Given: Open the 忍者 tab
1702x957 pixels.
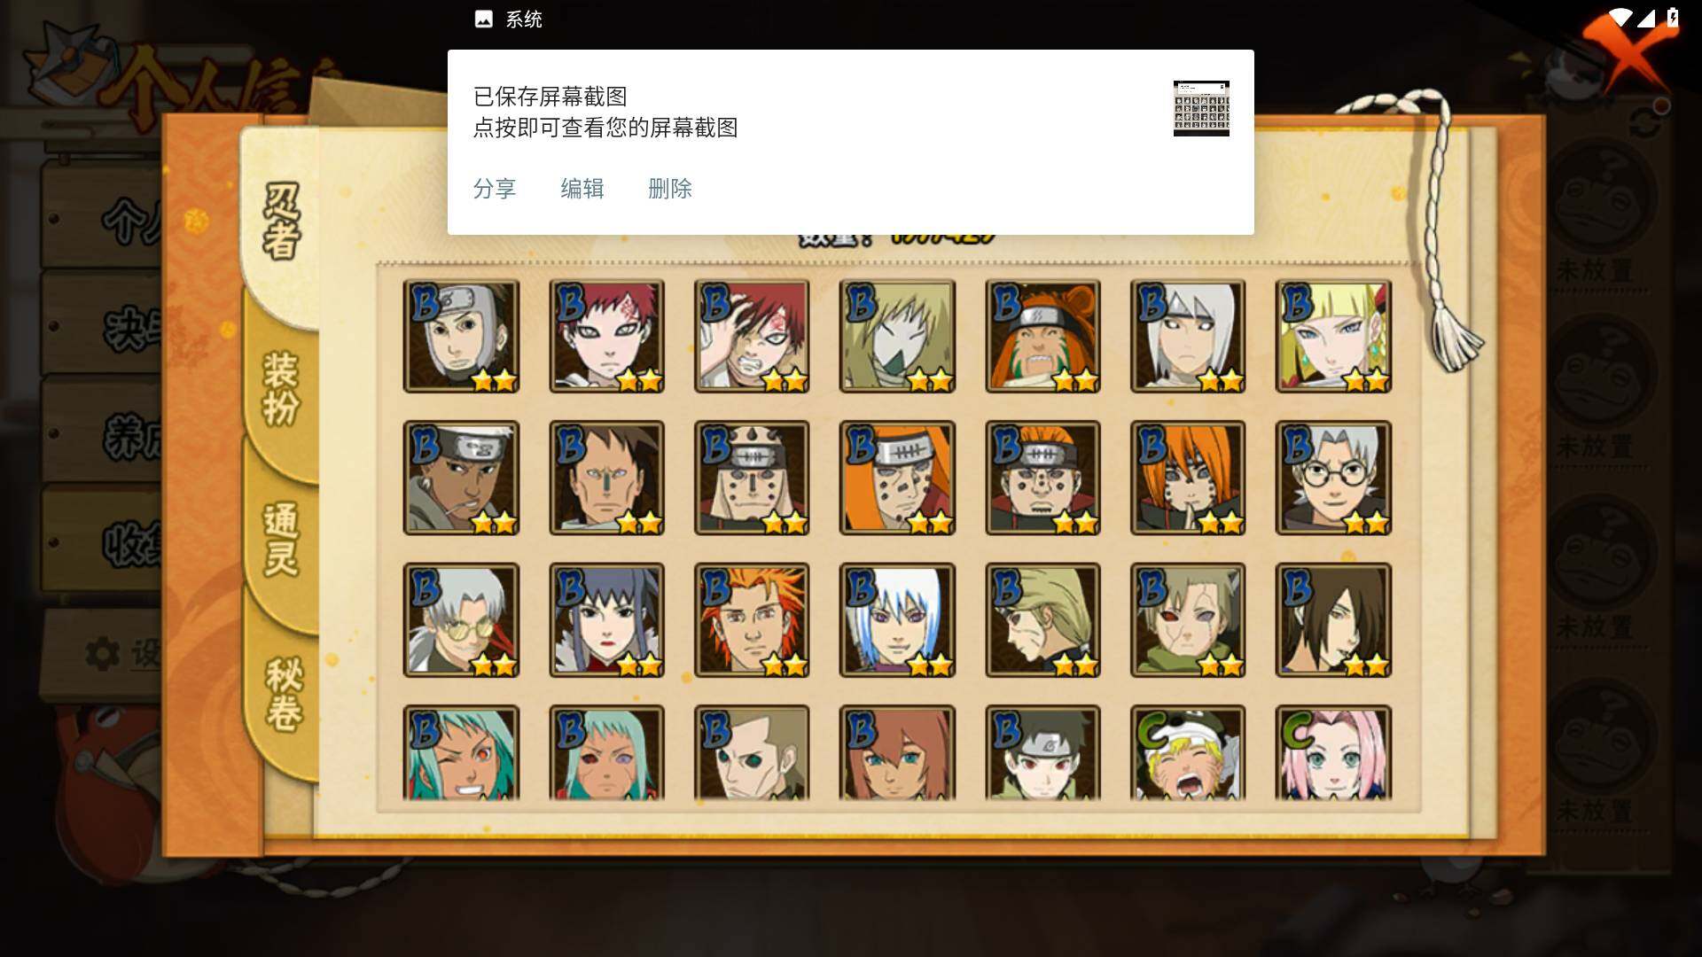Looking at the screenshot, I should coord(281,222).
